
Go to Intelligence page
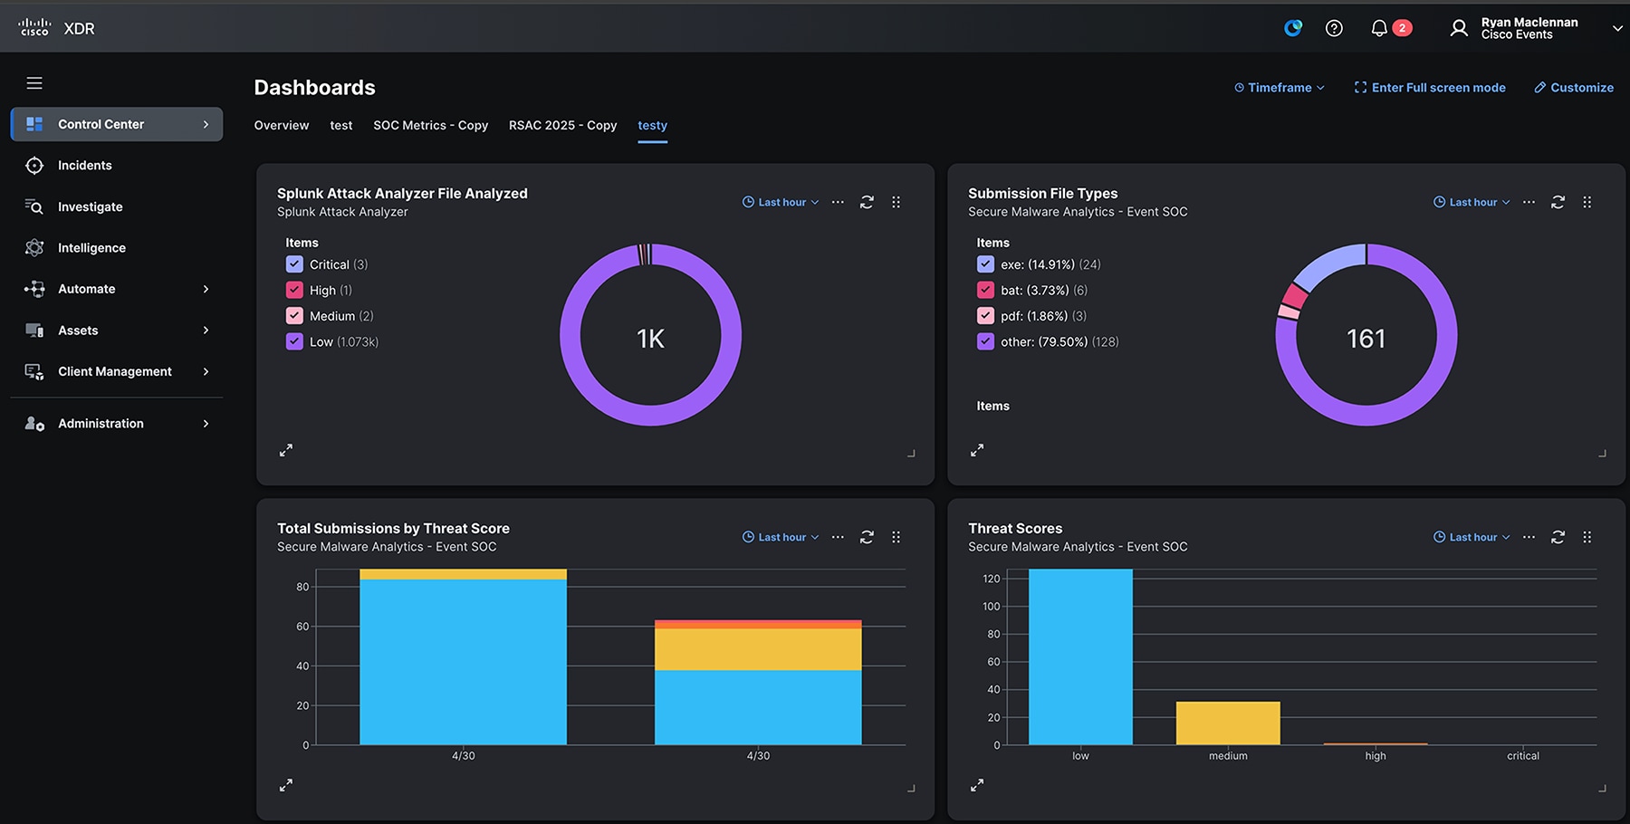91,247
